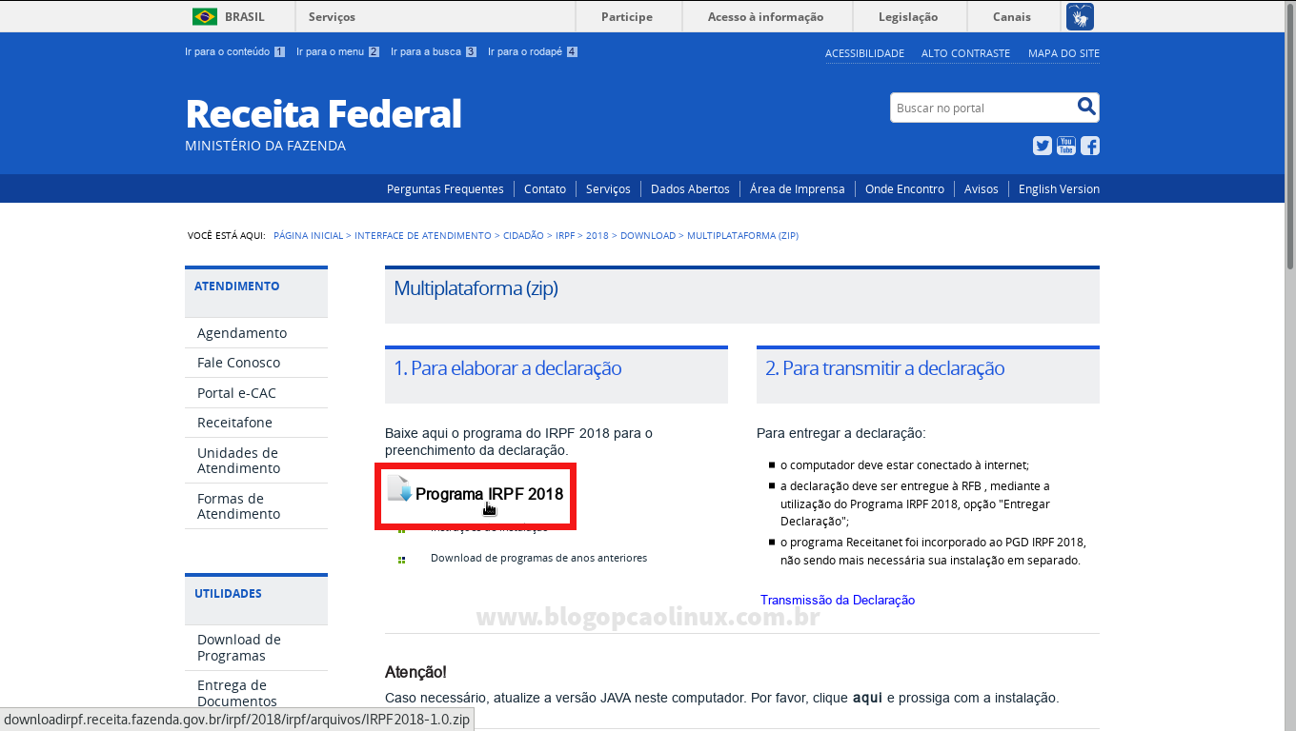Open the Serviços top bar menu
The height and width of the screenshot is (731, 1296).
pos(332,16)
